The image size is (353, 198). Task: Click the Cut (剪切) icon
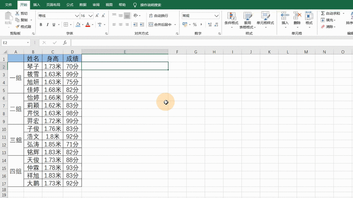click(x=17, y=13)
